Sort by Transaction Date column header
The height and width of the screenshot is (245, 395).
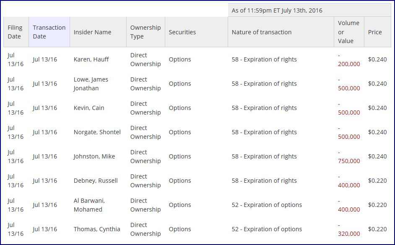pyautogui.click(x=49, y=32)
